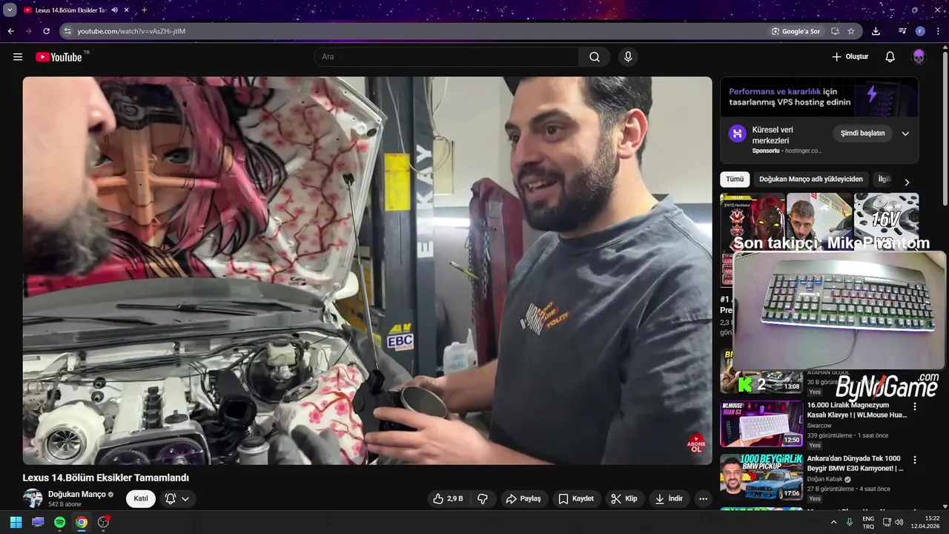Open the 16.000 Liralık Magnezyum video thumbnail

pyautogui.click(x=761, y=423)
